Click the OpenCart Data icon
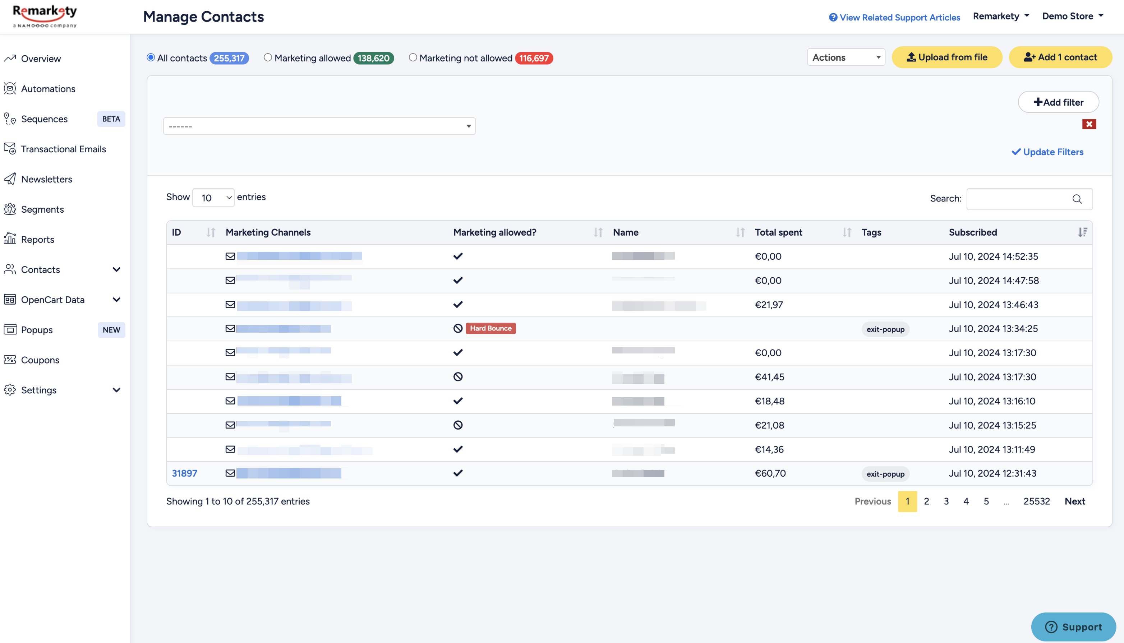Screen dimensions: 1124x643 click(x=10, y=300)
